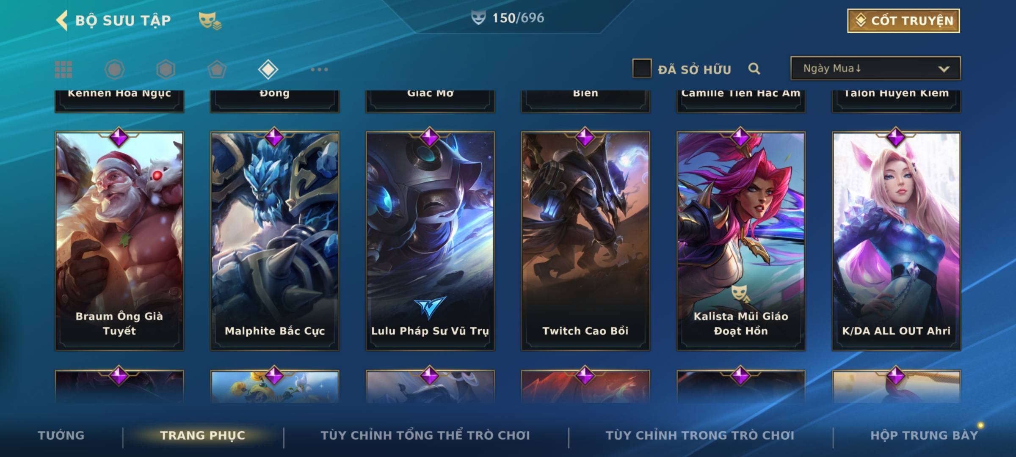
Task: Open the skin search magnifier
Action: [754, 69]
